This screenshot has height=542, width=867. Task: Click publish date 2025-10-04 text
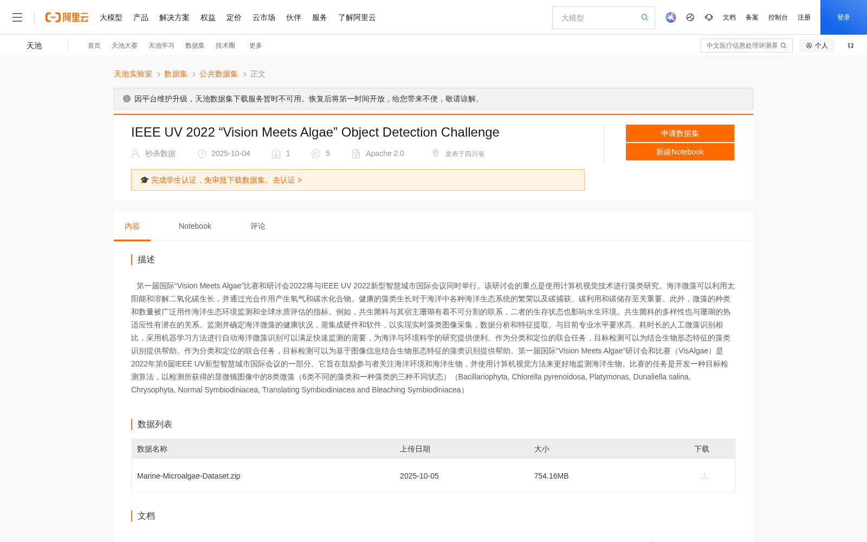tap(231, 154)
